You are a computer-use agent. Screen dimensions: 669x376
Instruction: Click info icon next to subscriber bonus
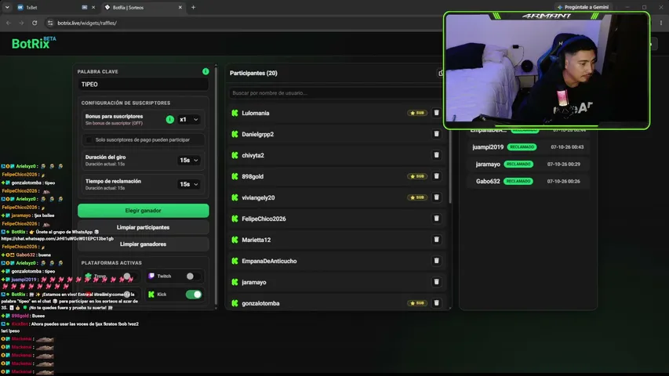coord(170,119)
